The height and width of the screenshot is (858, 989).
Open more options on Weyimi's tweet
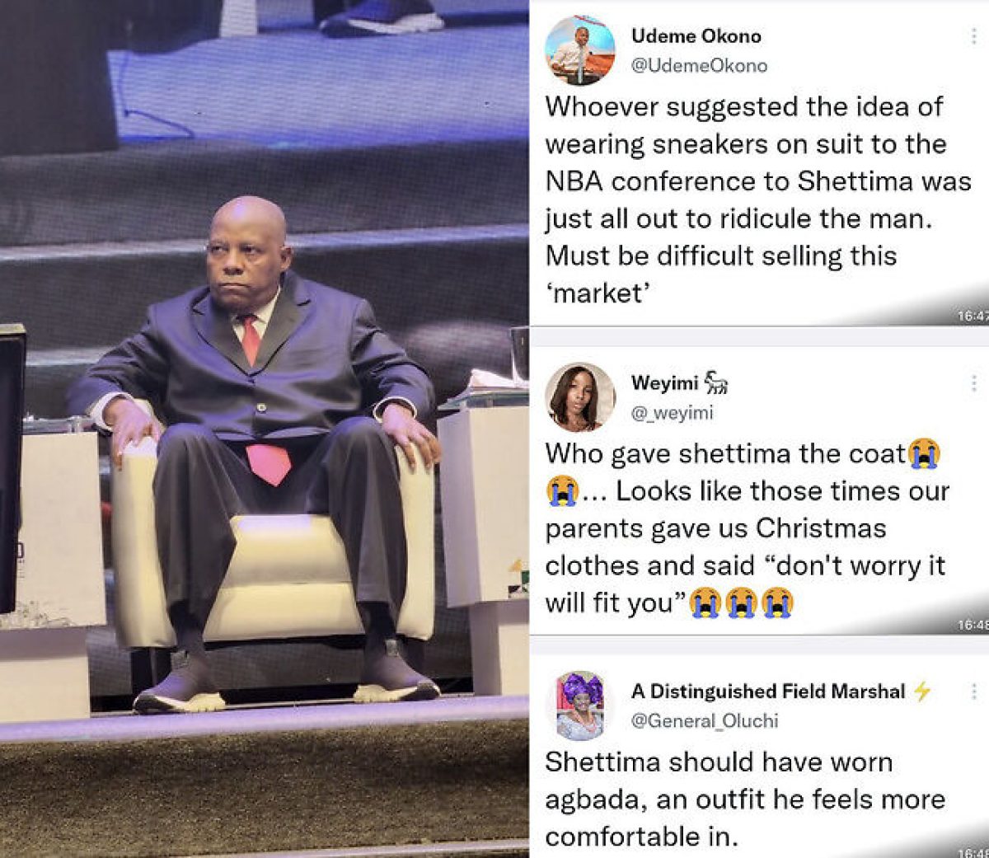click(x=974, y=383)
